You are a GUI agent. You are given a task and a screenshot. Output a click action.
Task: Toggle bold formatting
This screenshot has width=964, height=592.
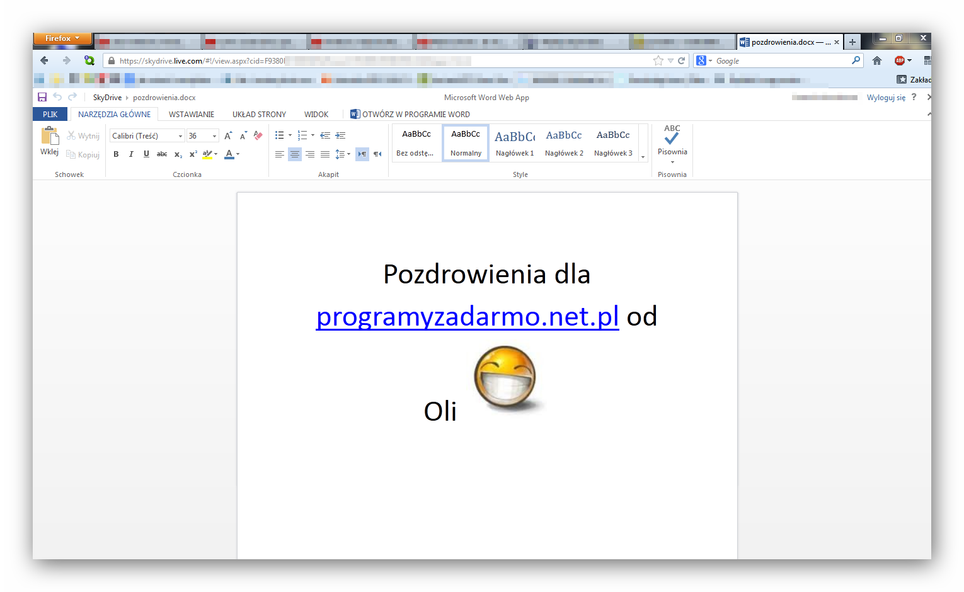116,154
